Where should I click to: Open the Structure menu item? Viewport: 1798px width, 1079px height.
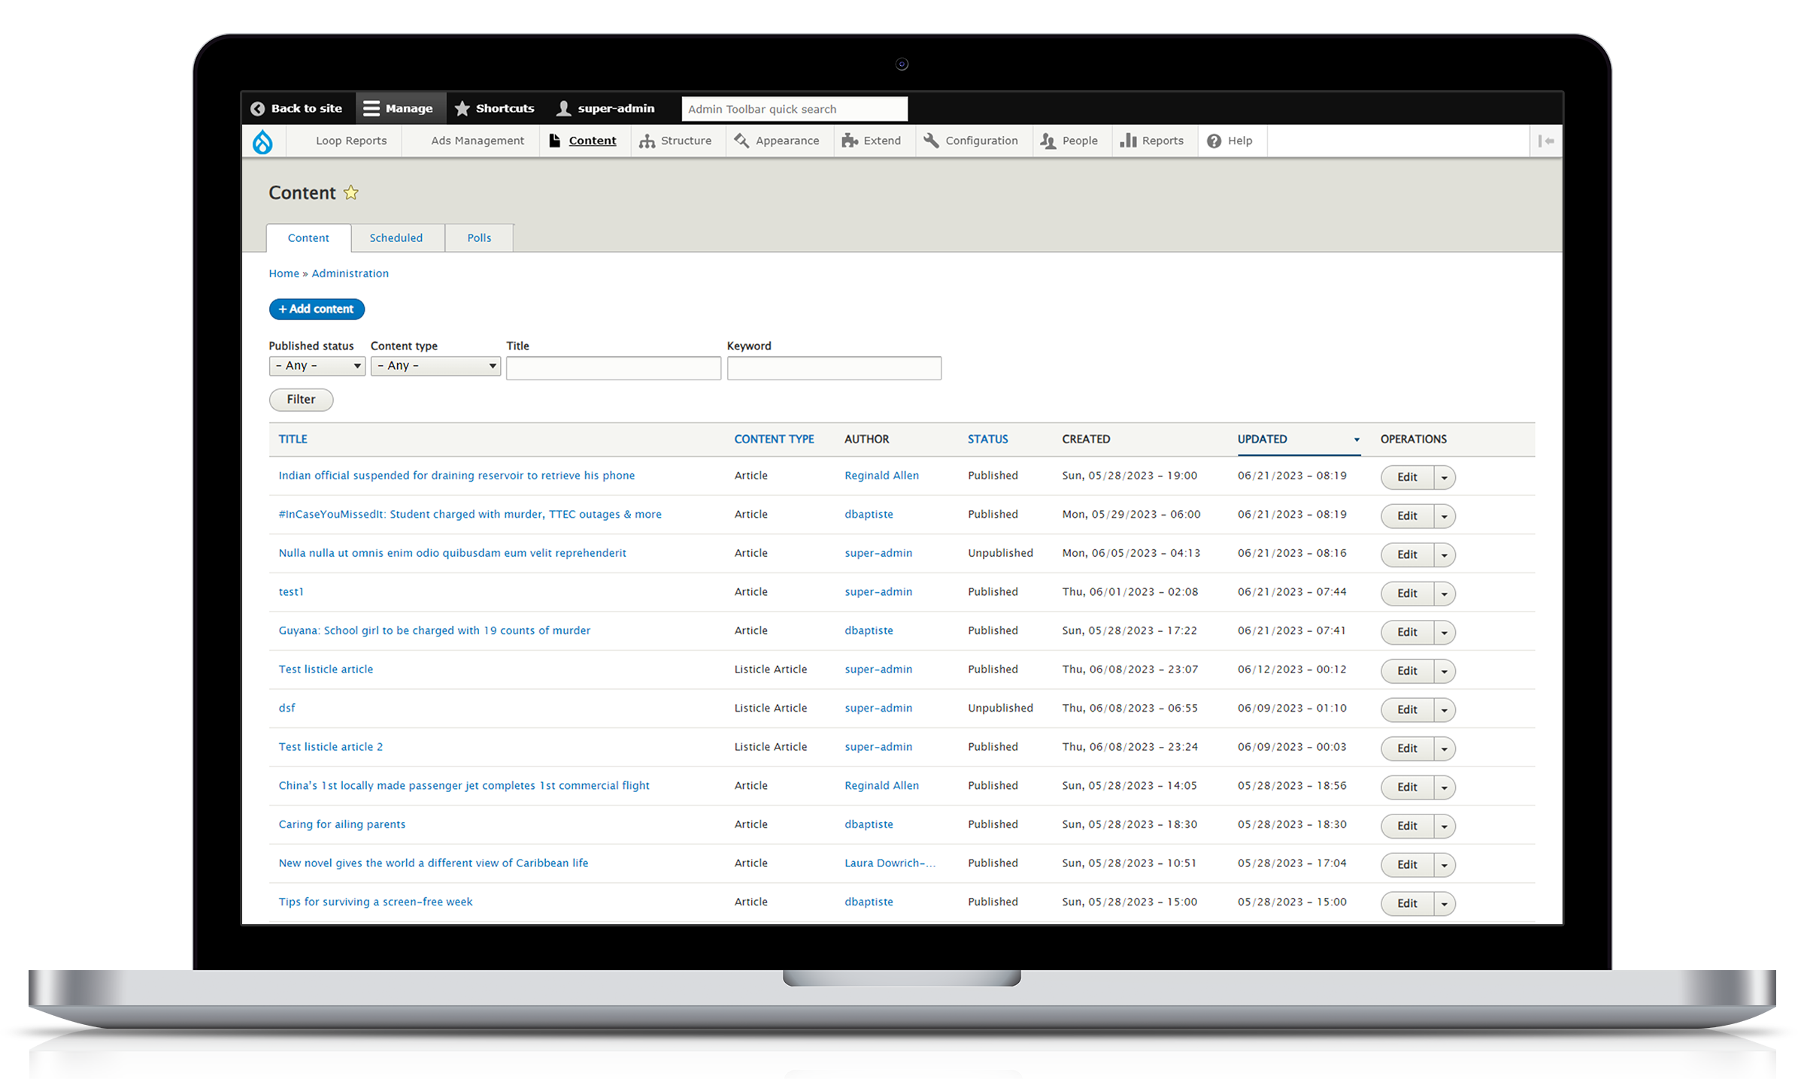(x=675, y=141)
